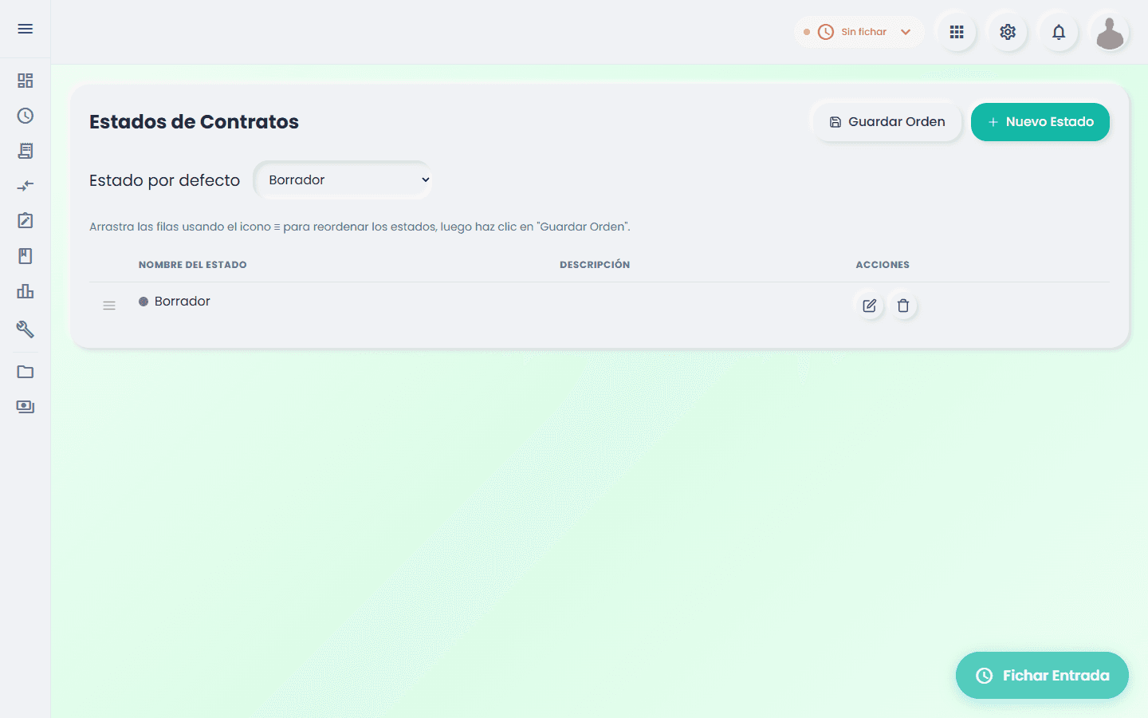The width and height of the screenshot is (1148, 718).
Task: Click the banknote money icon in sidebar
Action: click(x=26, y=407)
